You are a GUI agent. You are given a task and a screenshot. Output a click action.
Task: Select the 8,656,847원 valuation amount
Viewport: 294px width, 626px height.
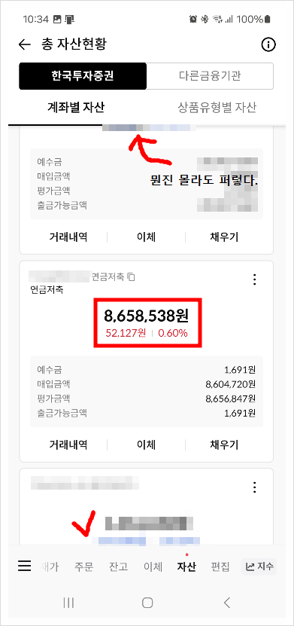231,399
